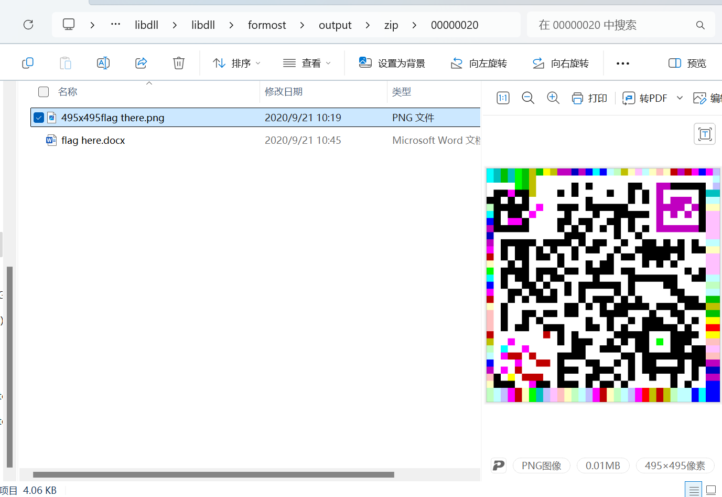Image resolution: width=722 pixels, height=497 pixels.
Task: Expand the chevron between output and zip
Action: pyautogui.click(x=368, y=25)
